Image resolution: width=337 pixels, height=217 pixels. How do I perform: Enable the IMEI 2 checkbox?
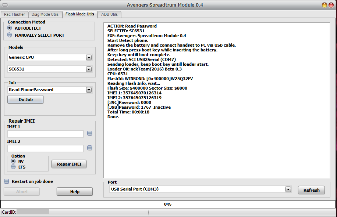click(x=90, y=148)
